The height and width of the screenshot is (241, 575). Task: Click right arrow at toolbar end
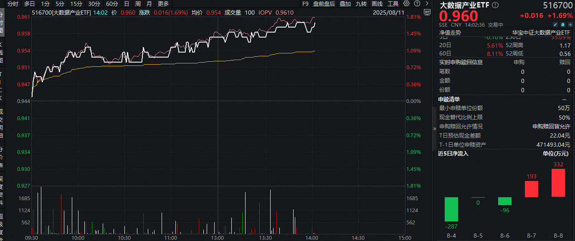[x=427, y=3]
